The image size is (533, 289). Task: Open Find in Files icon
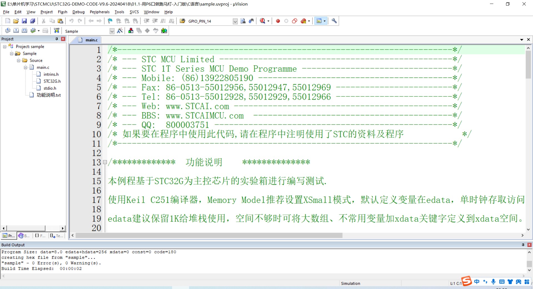point(182,21)
